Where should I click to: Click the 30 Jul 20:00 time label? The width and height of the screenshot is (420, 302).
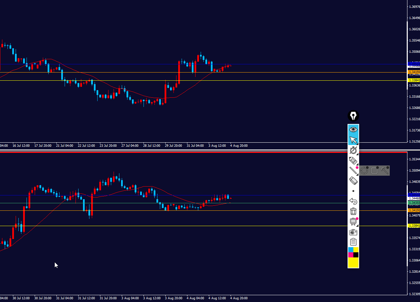[x=43, y=298]
